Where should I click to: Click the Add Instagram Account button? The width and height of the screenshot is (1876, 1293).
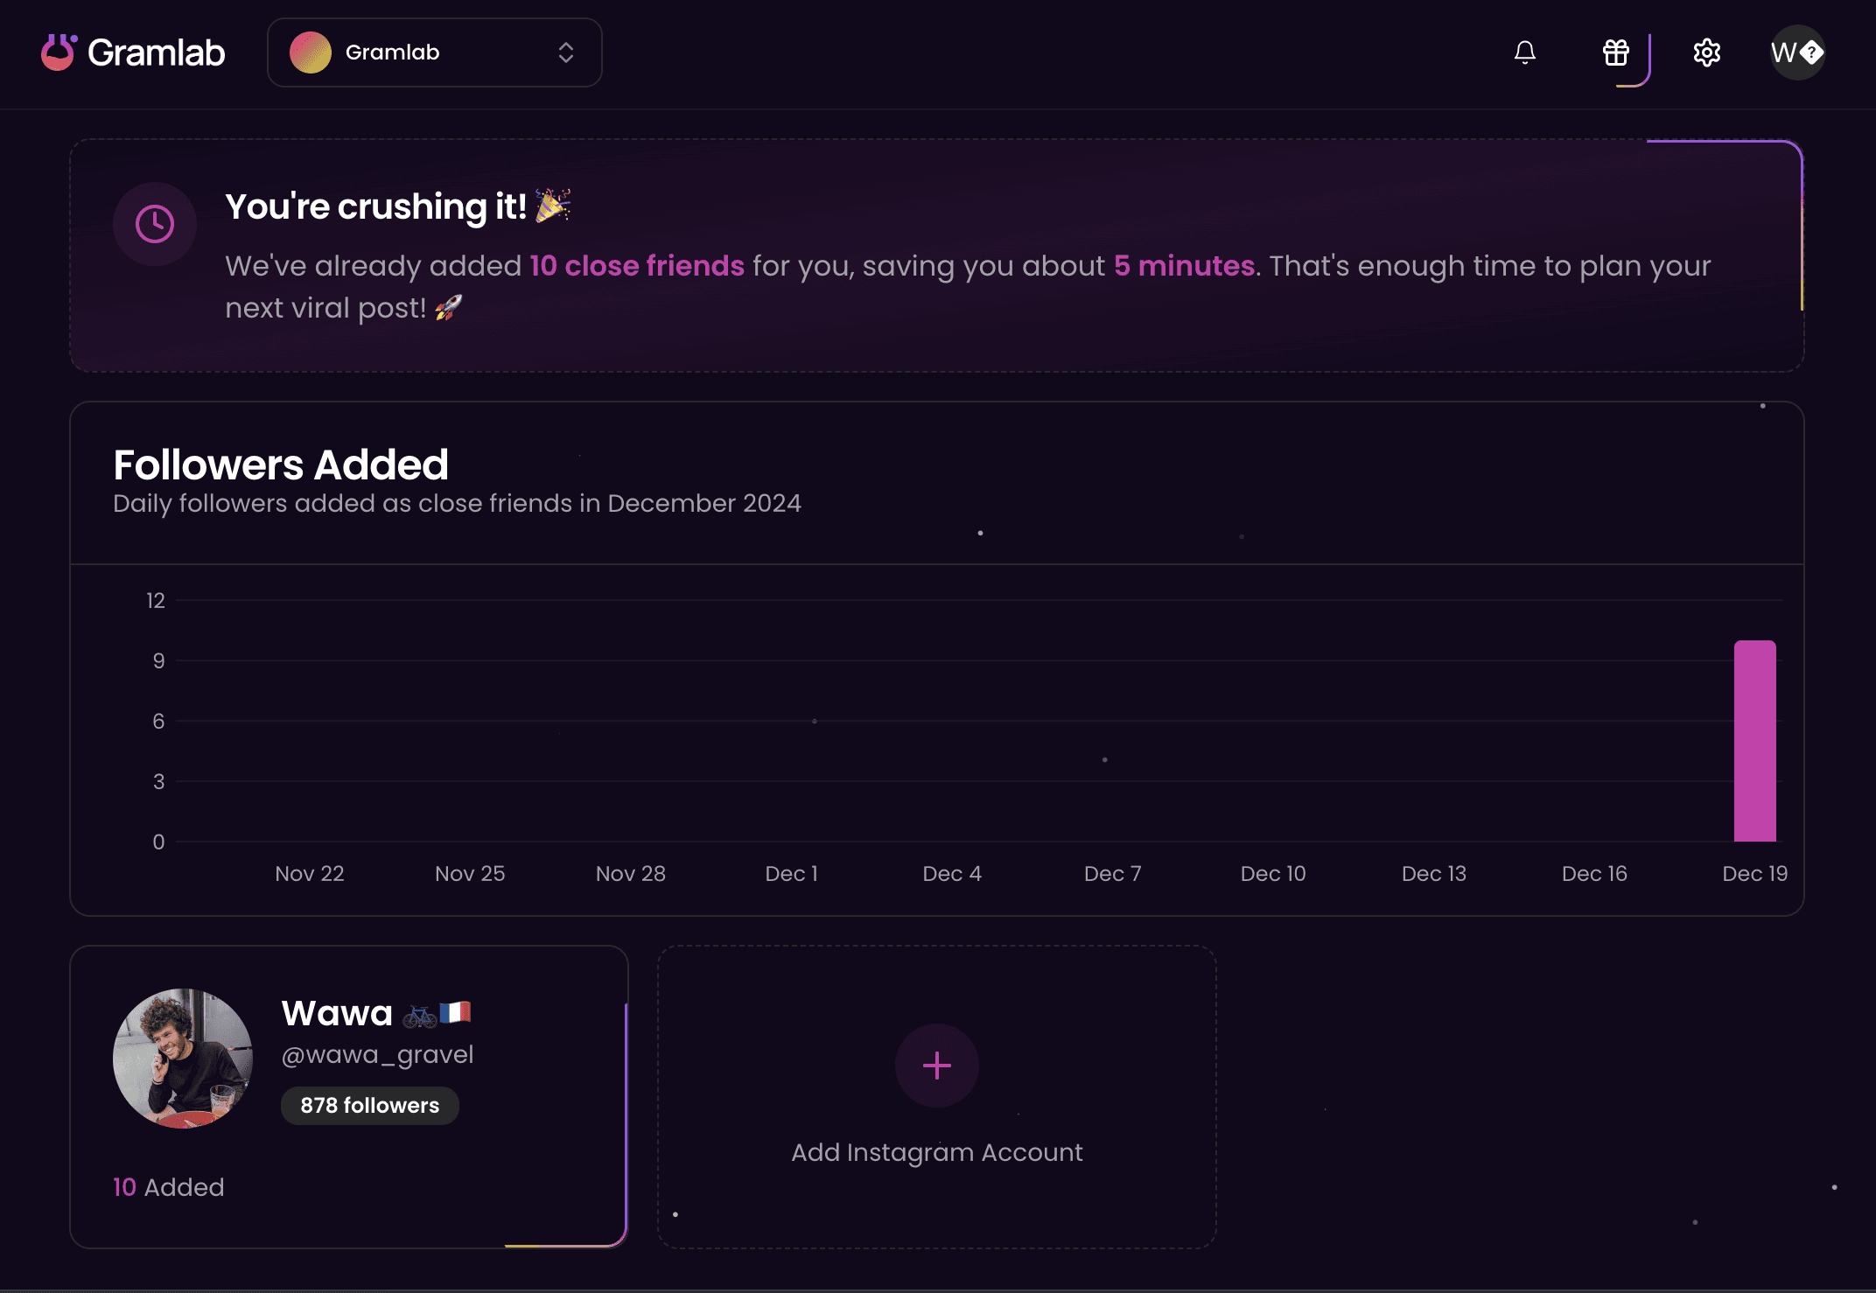[x=936, y=1091]
